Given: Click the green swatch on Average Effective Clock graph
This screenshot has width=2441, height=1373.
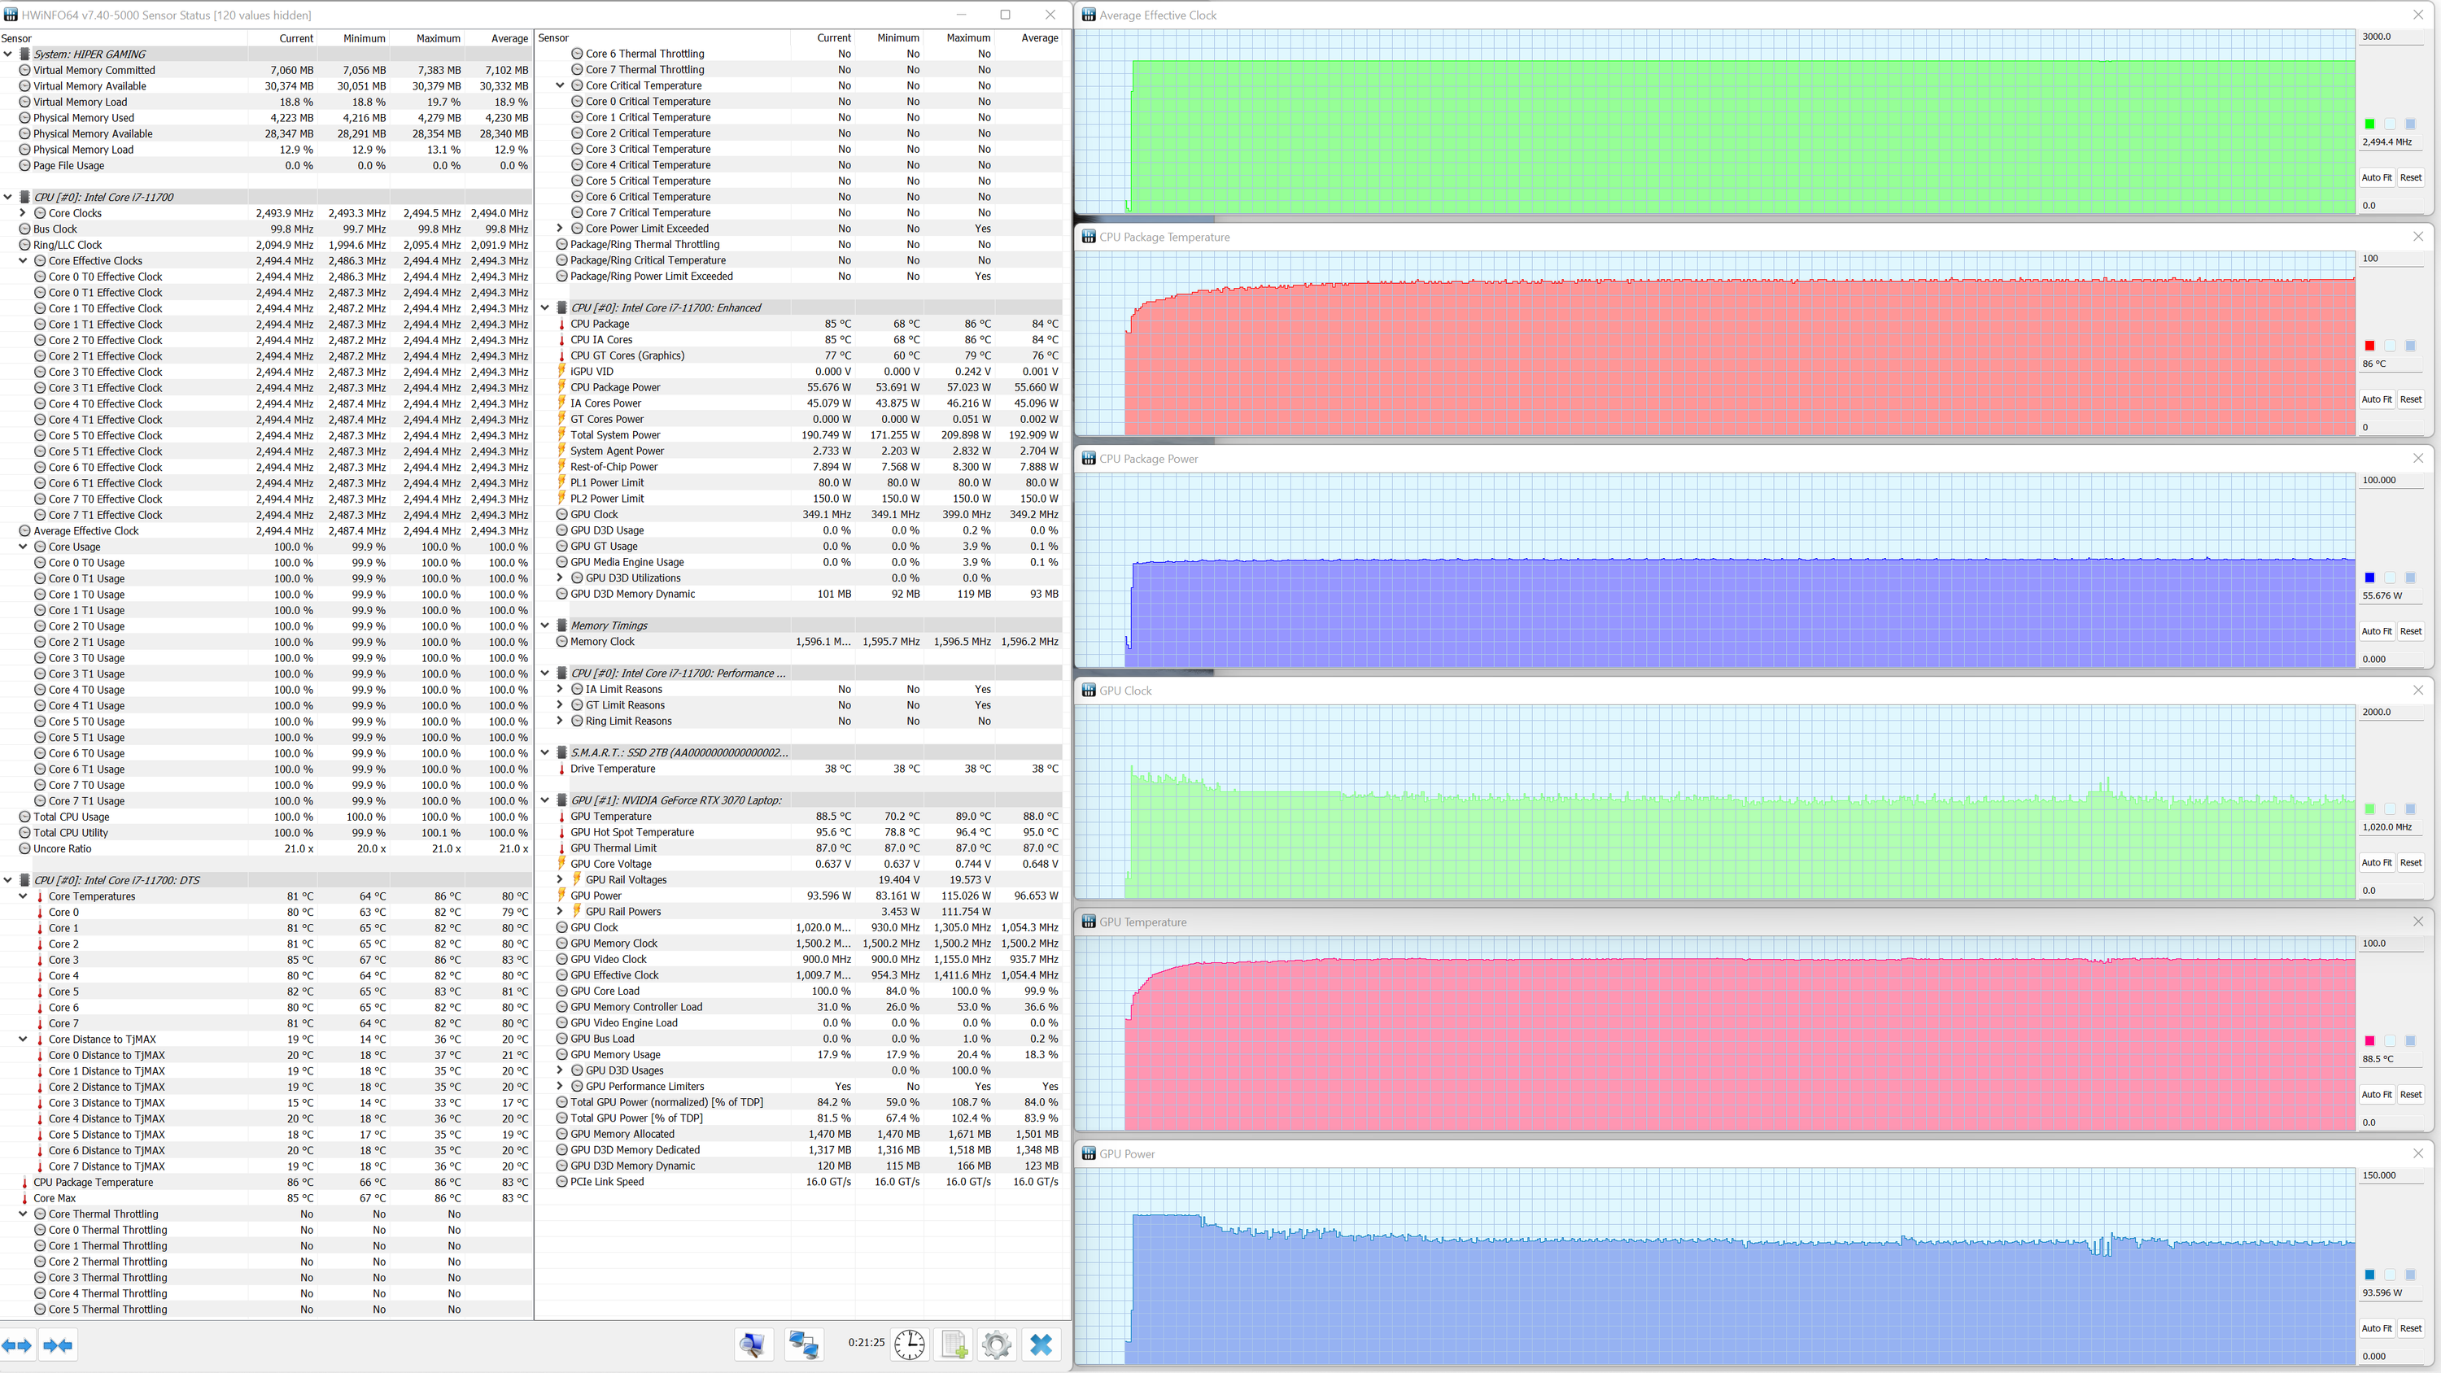Looking at the screenshot, I should tap(2369, 124).
